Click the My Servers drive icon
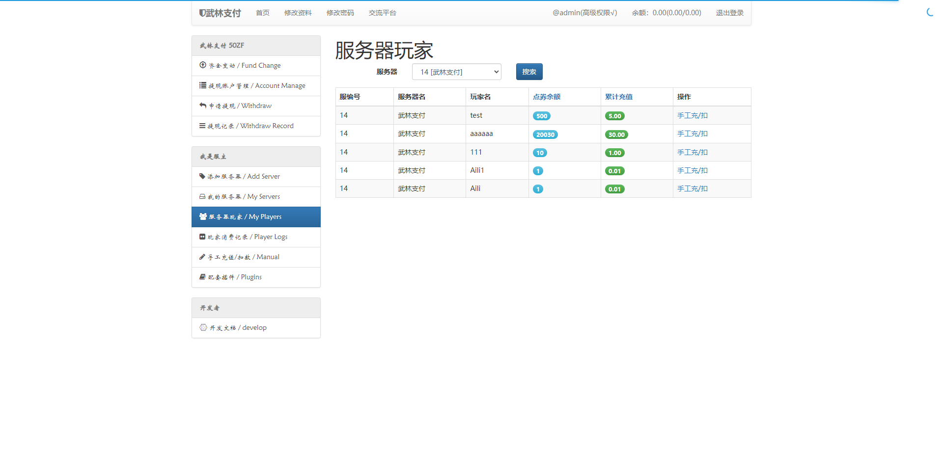Viewport: 943px width, 456px height. pyautogui.click(x=202, y=196)
